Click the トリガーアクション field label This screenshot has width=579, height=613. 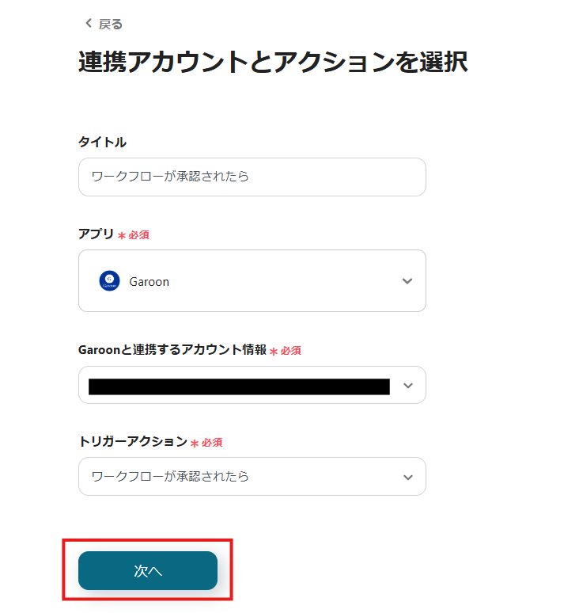[x=132, y=441]
